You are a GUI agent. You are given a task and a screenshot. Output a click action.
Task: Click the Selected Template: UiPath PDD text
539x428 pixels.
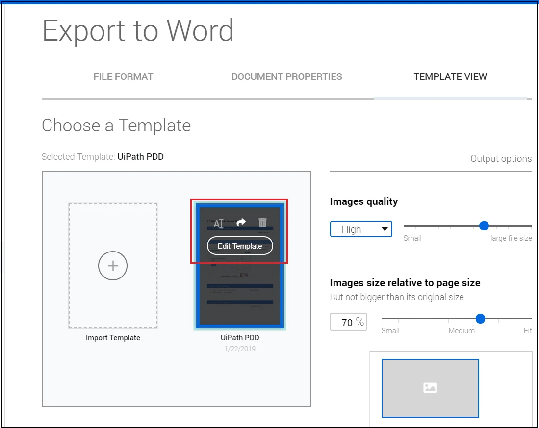[x=103, y=156]
